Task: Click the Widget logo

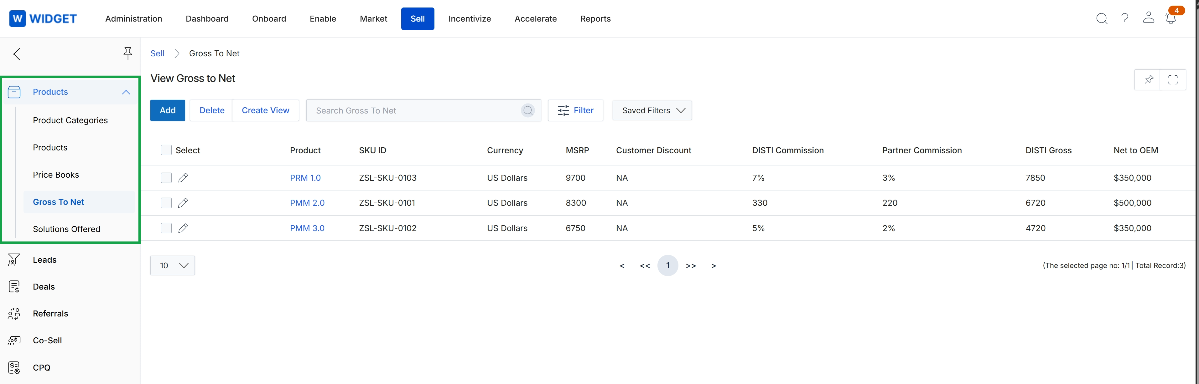Action: pyautogui.click(x=43, y=18)
